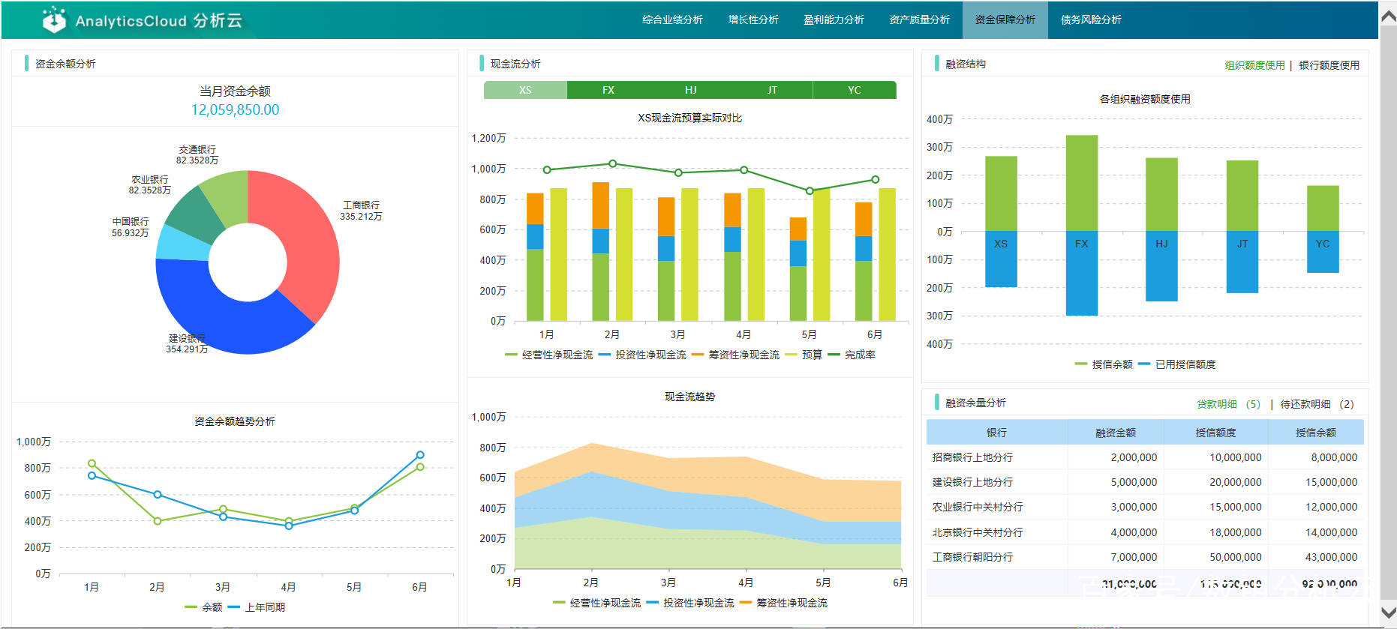Click the 组织额度使用 link
The height and width of the screenshot is (629, 1397).
pos(1254,65)
